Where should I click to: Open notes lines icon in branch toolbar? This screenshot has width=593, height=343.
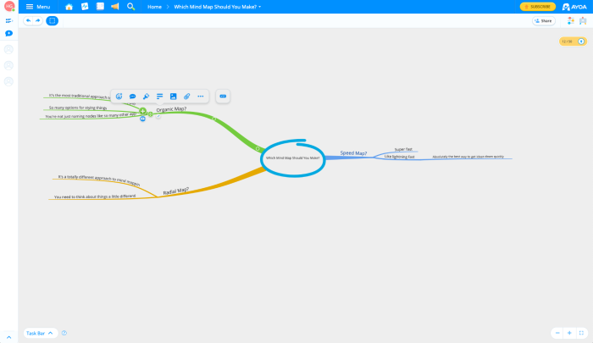tap(159, 97)
